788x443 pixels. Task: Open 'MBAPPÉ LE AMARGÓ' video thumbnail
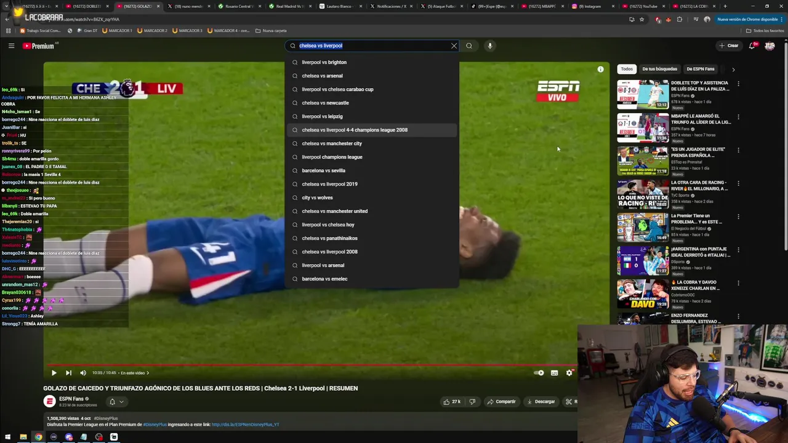[x=643, y=127]
